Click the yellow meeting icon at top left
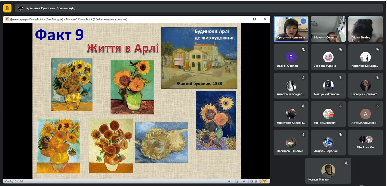387x186 pixels. (x=7, y=8)
